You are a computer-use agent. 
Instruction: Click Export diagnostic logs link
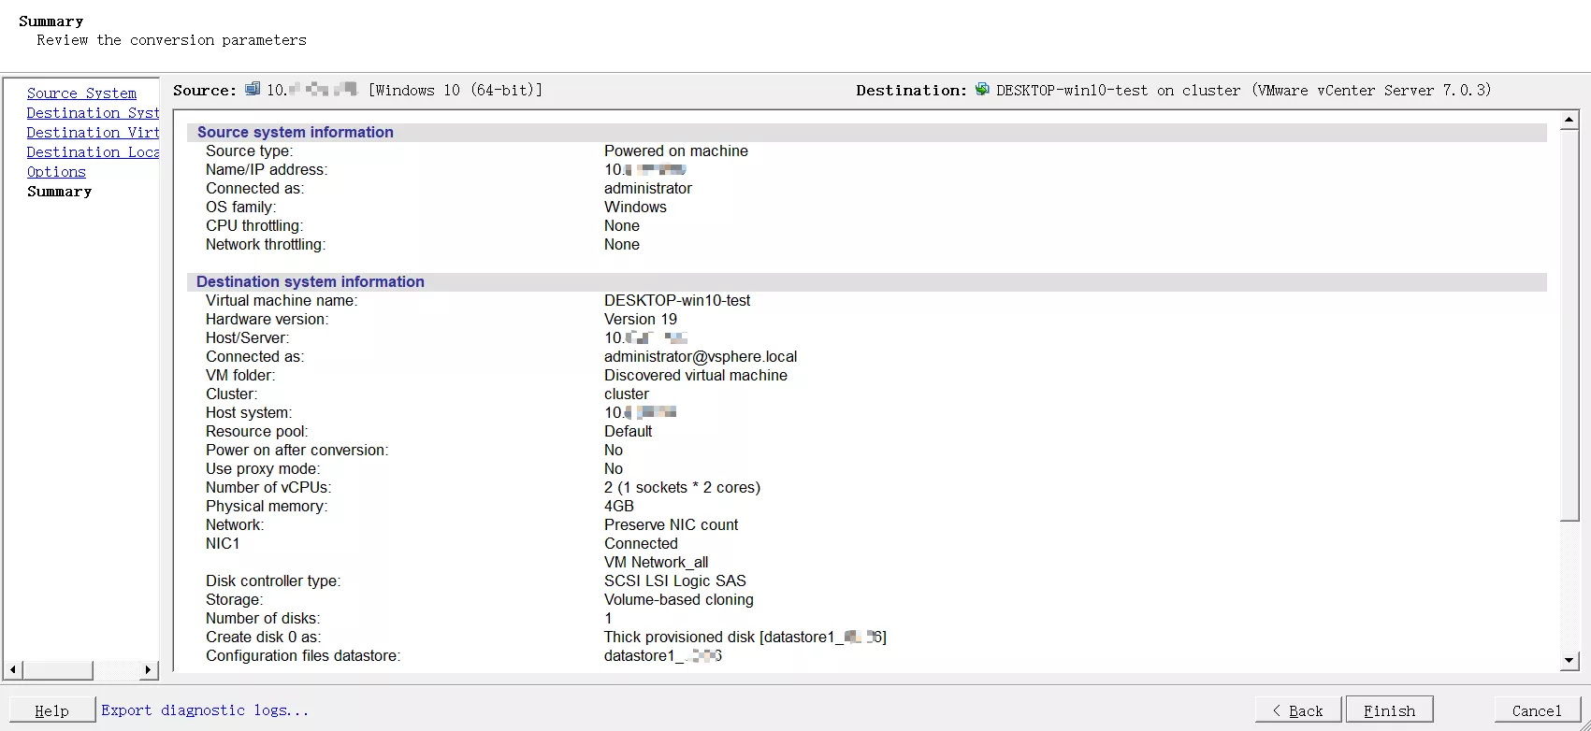205,710
